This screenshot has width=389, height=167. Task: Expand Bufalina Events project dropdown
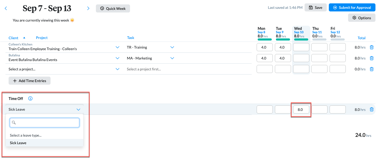pyautogui.click(x=118, y=58)
